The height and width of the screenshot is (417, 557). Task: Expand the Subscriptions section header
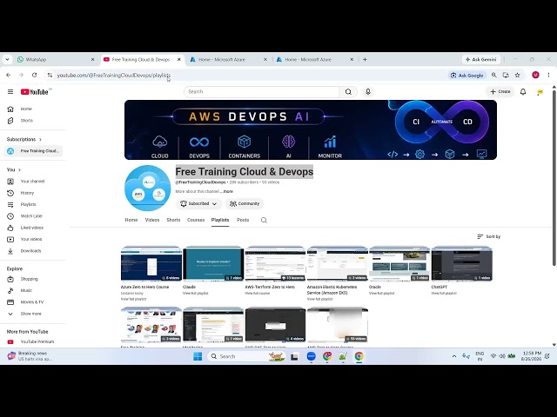coord(24,139)
